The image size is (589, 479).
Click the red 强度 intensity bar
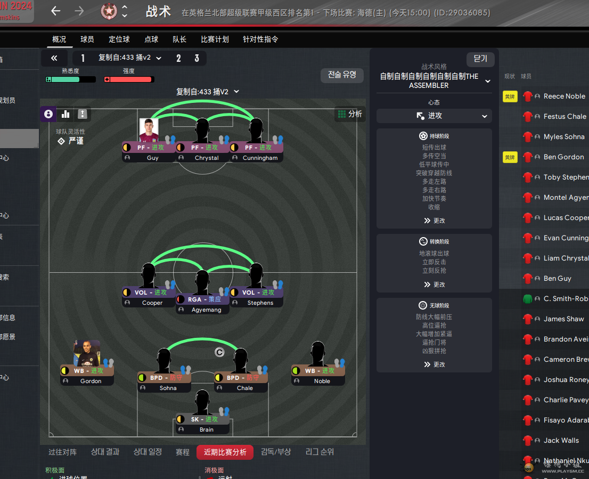129,79
